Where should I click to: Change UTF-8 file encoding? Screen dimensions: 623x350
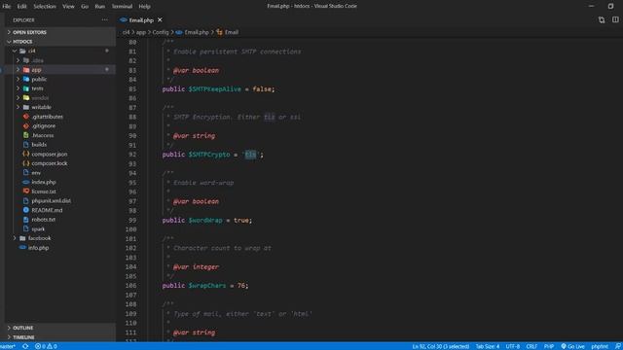tap(513, 346)
